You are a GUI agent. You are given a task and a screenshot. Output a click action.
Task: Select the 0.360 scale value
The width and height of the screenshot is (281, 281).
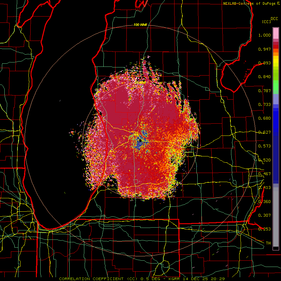(x=264, y=202)
